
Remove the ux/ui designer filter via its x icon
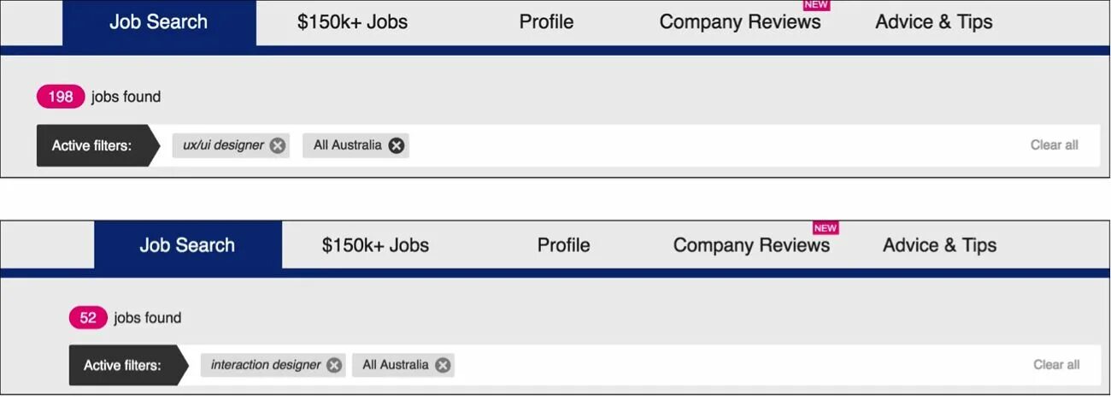pyautogui.click(x=278, y=145)
